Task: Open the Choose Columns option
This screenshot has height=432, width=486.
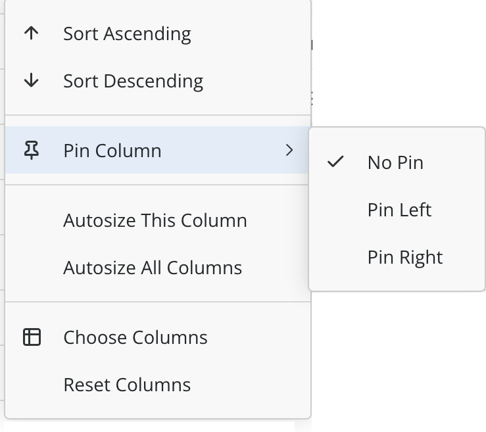Action: pos(135,337)
